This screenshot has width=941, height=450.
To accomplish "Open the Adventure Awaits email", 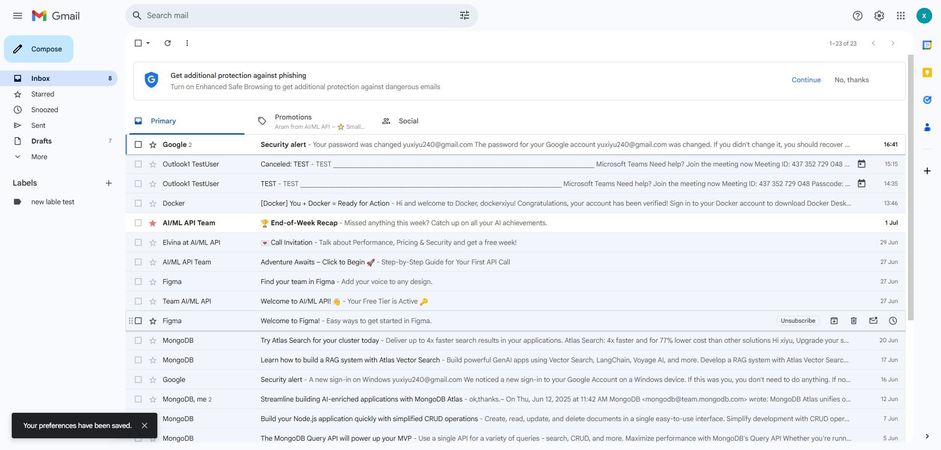I will tap(516, 262).
